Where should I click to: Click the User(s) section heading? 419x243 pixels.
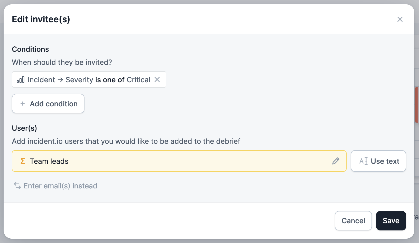point(24,128)
